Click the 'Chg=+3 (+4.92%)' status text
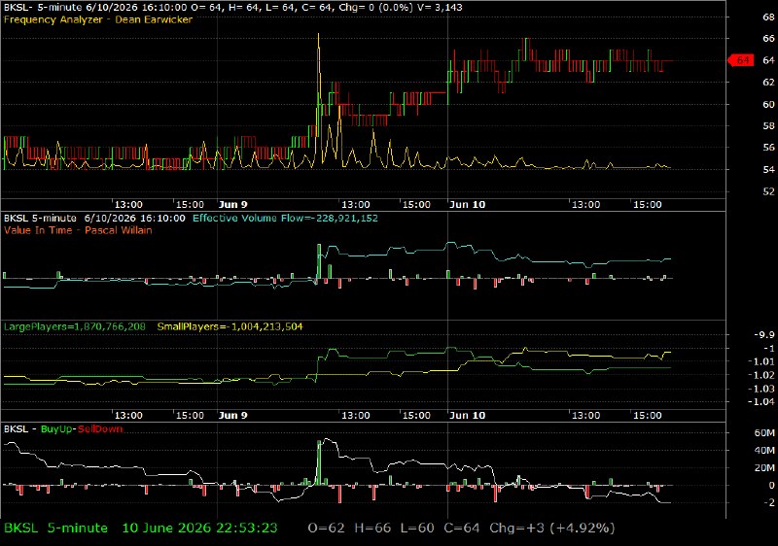The height and width of the screenshot is (546, 778). [x=552, y=529]
